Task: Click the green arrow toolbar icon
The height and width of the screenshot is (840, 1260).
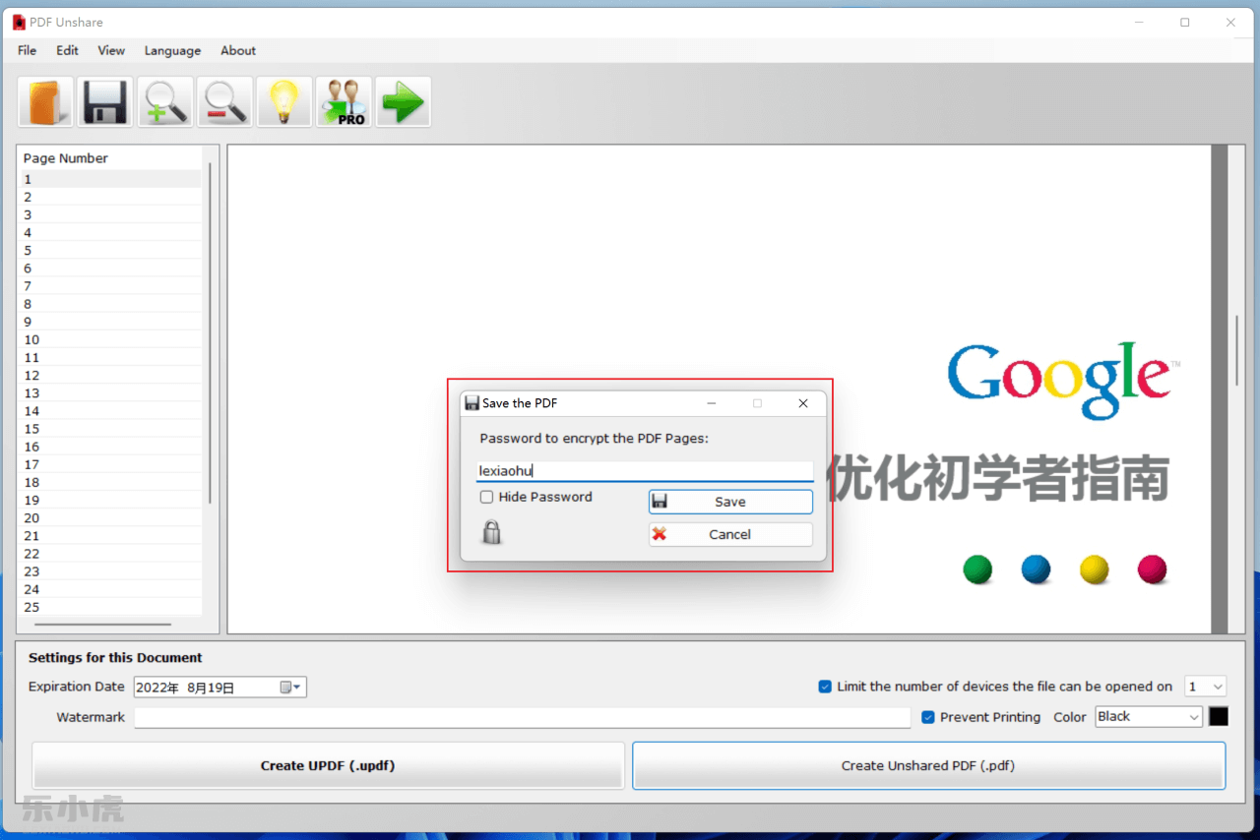Action: point(403,102)
